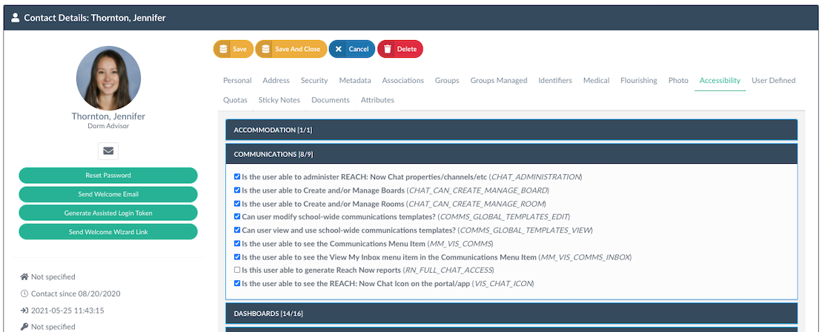Viewport: 822px width, 332px height.
Task: Toggle COMMS_GLOBAL_TEMPLATES_VIEW checkbox
Action: point(237,230)
